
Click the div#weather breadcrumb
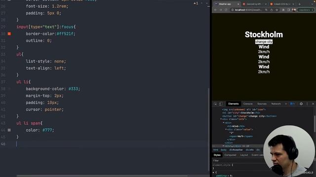[236, 150]
